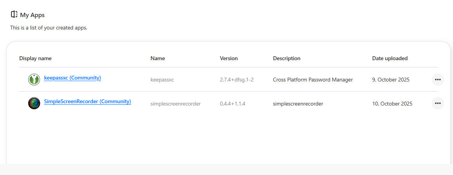Click the 10. October 2025 date

(x=392, y=104)
